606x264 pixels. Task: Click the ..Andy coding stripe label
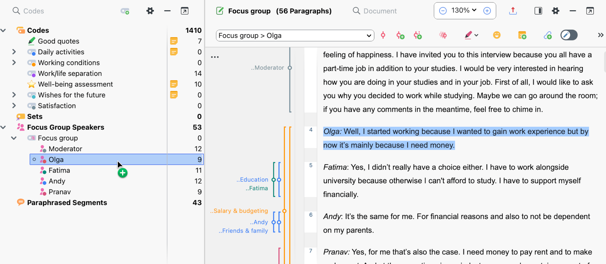259,222
